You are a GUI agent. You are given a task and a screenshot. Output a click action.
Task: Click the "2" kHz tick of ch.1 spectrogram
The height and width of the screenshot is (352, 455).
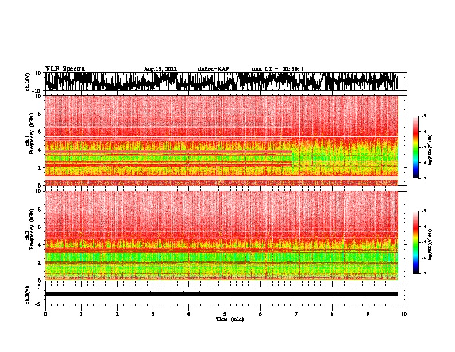click(x=40, y=168)
